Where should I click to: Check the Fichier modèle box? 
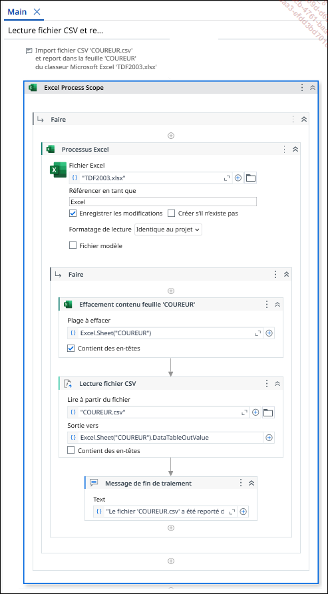pos(73,245)
